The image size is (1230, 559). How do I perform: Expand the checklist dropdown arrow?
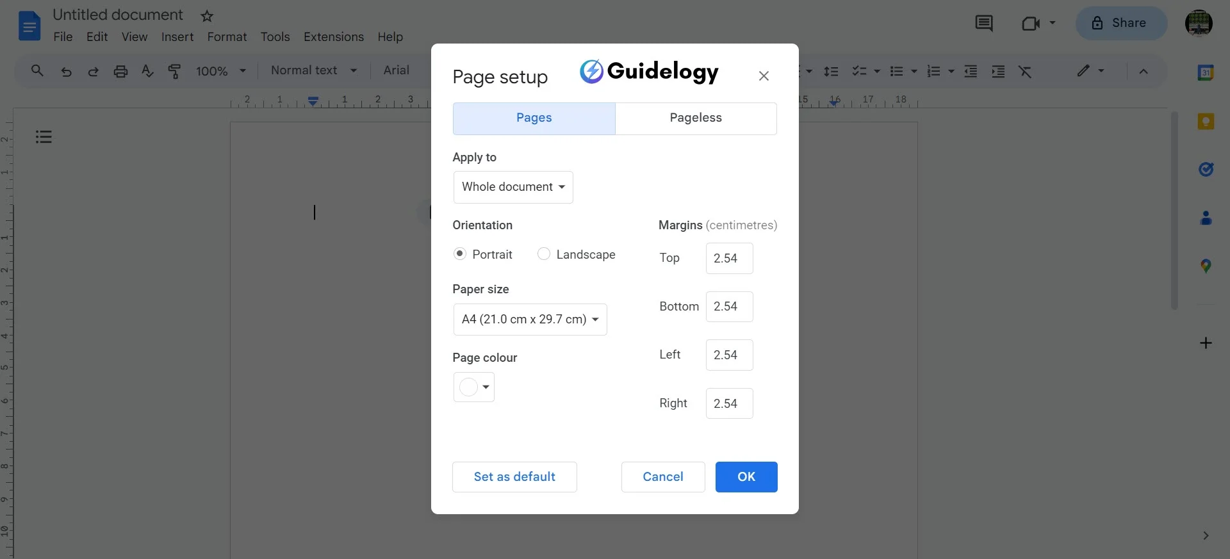point(877,71)
